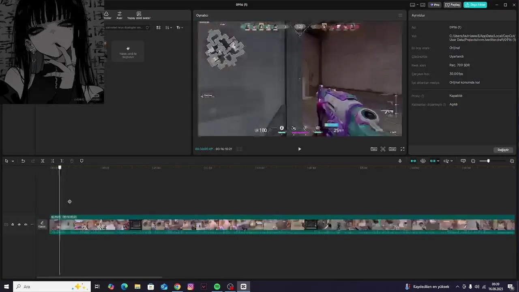Screen dimensions: 519x292
Task: Click the video preview in the player
Action: [300, 79]
